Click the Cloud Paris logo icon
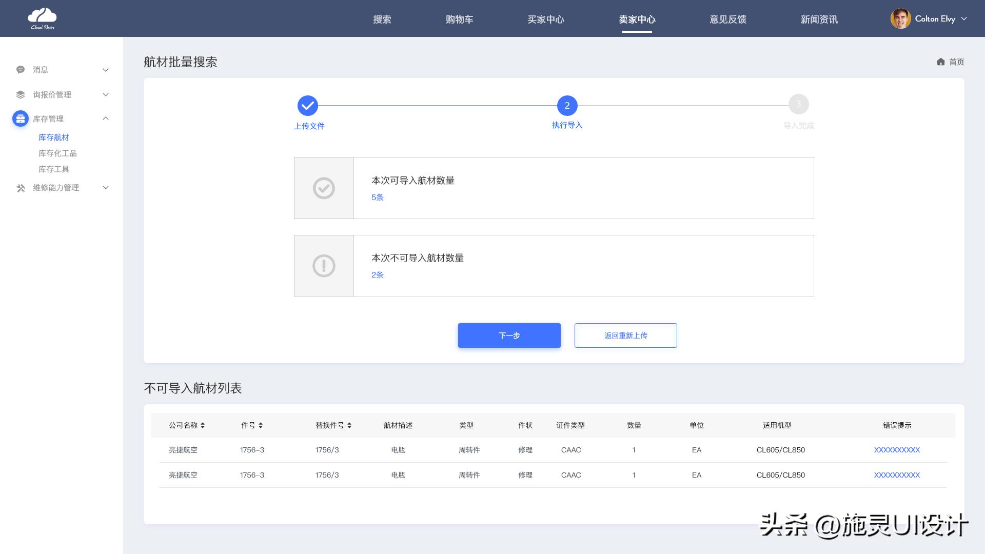 pos(43,18)
